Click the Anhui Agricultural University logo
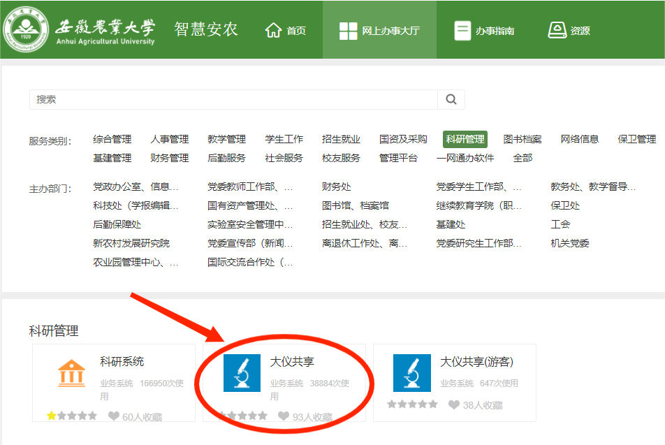Image resolution: width=665 pixels, height=445 pixels. point(28,30)
